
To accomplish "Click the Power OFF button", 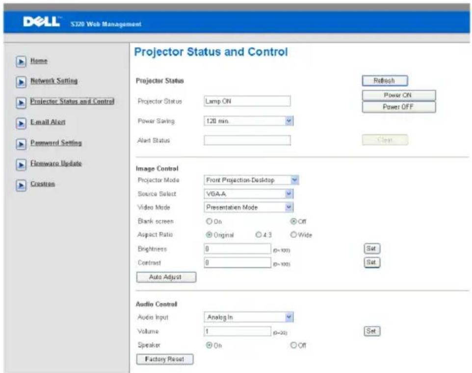I will tap(399, 107).
